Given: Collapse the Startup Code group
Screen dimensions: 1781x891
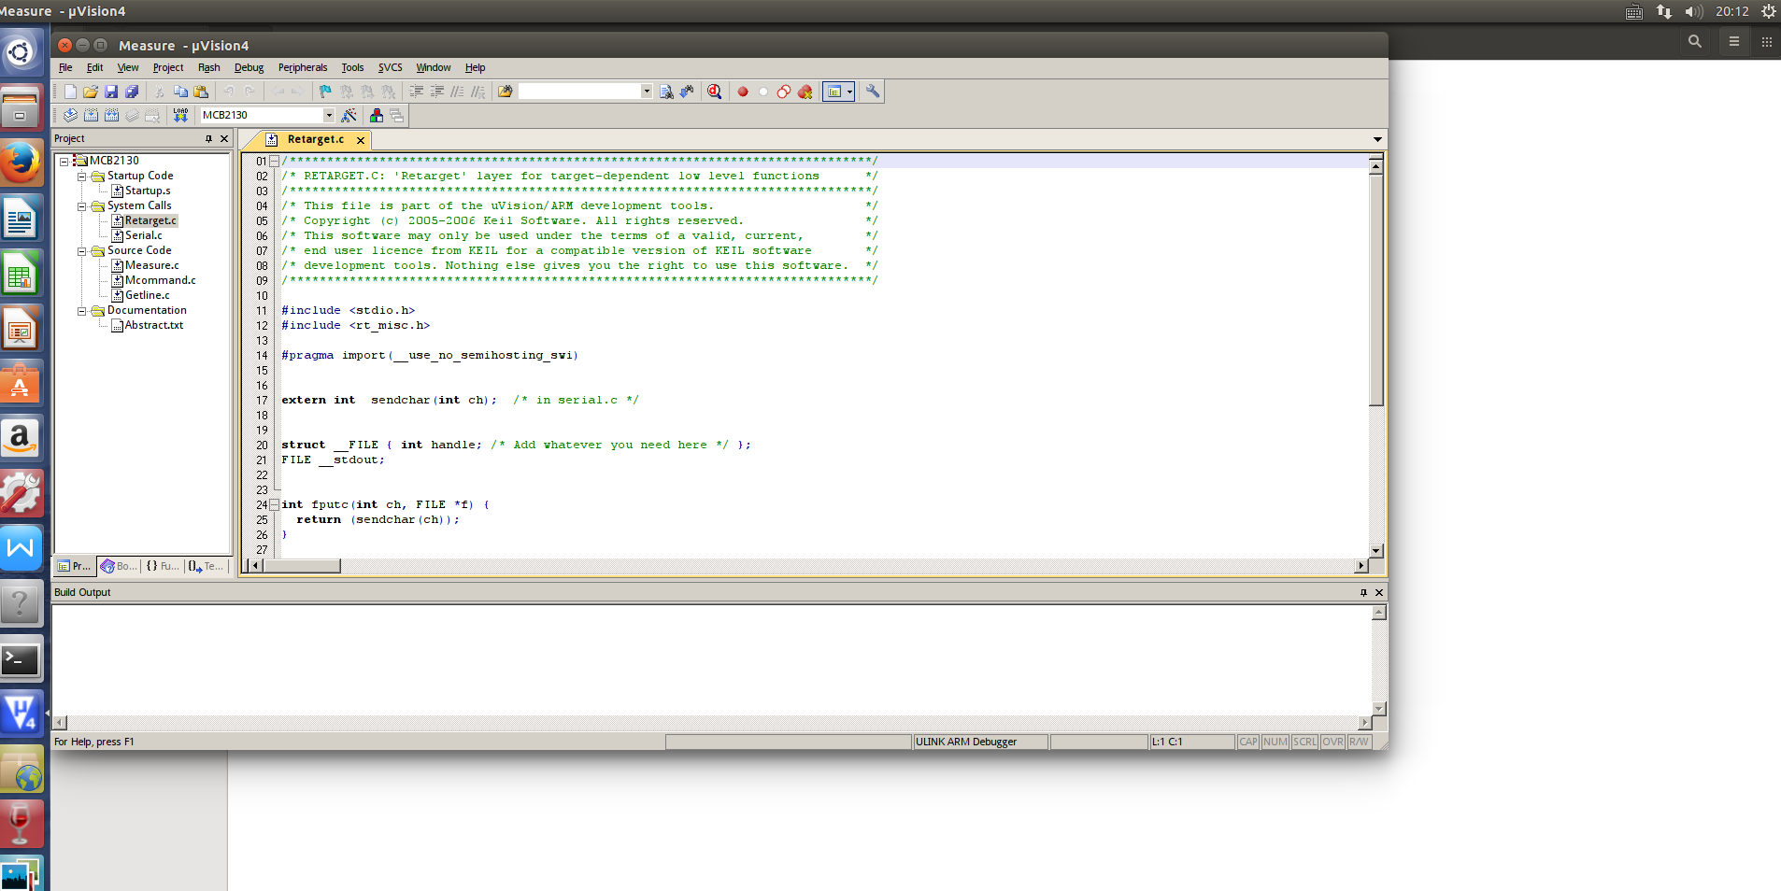Looking at the screenshot, I should [82, 176].
